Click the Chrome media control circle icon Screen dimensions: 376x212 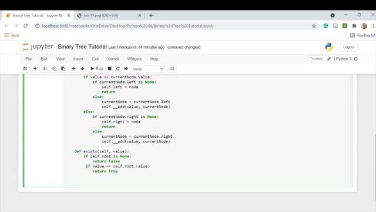(x=333, y=15)
